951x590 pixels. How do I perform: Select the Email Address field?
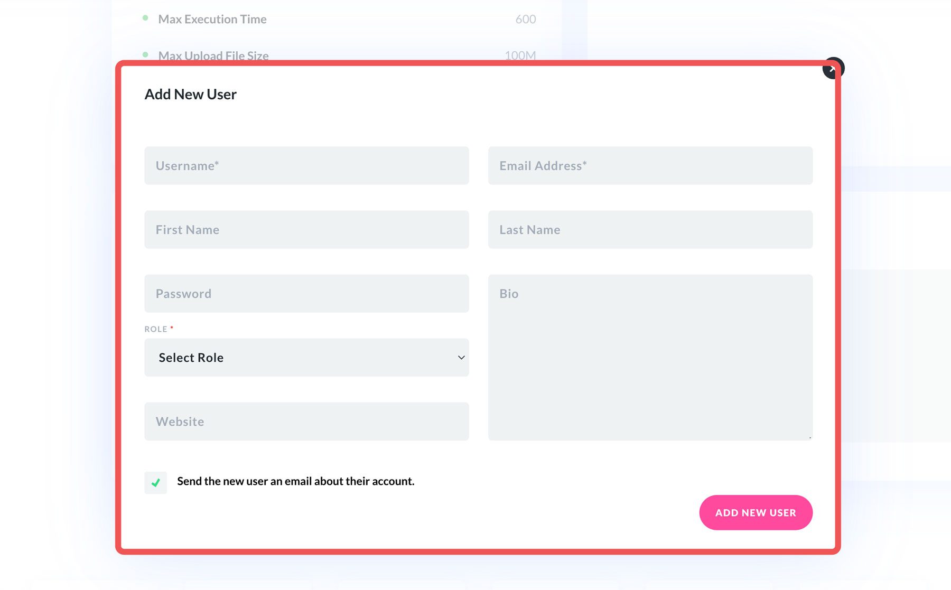650,165
